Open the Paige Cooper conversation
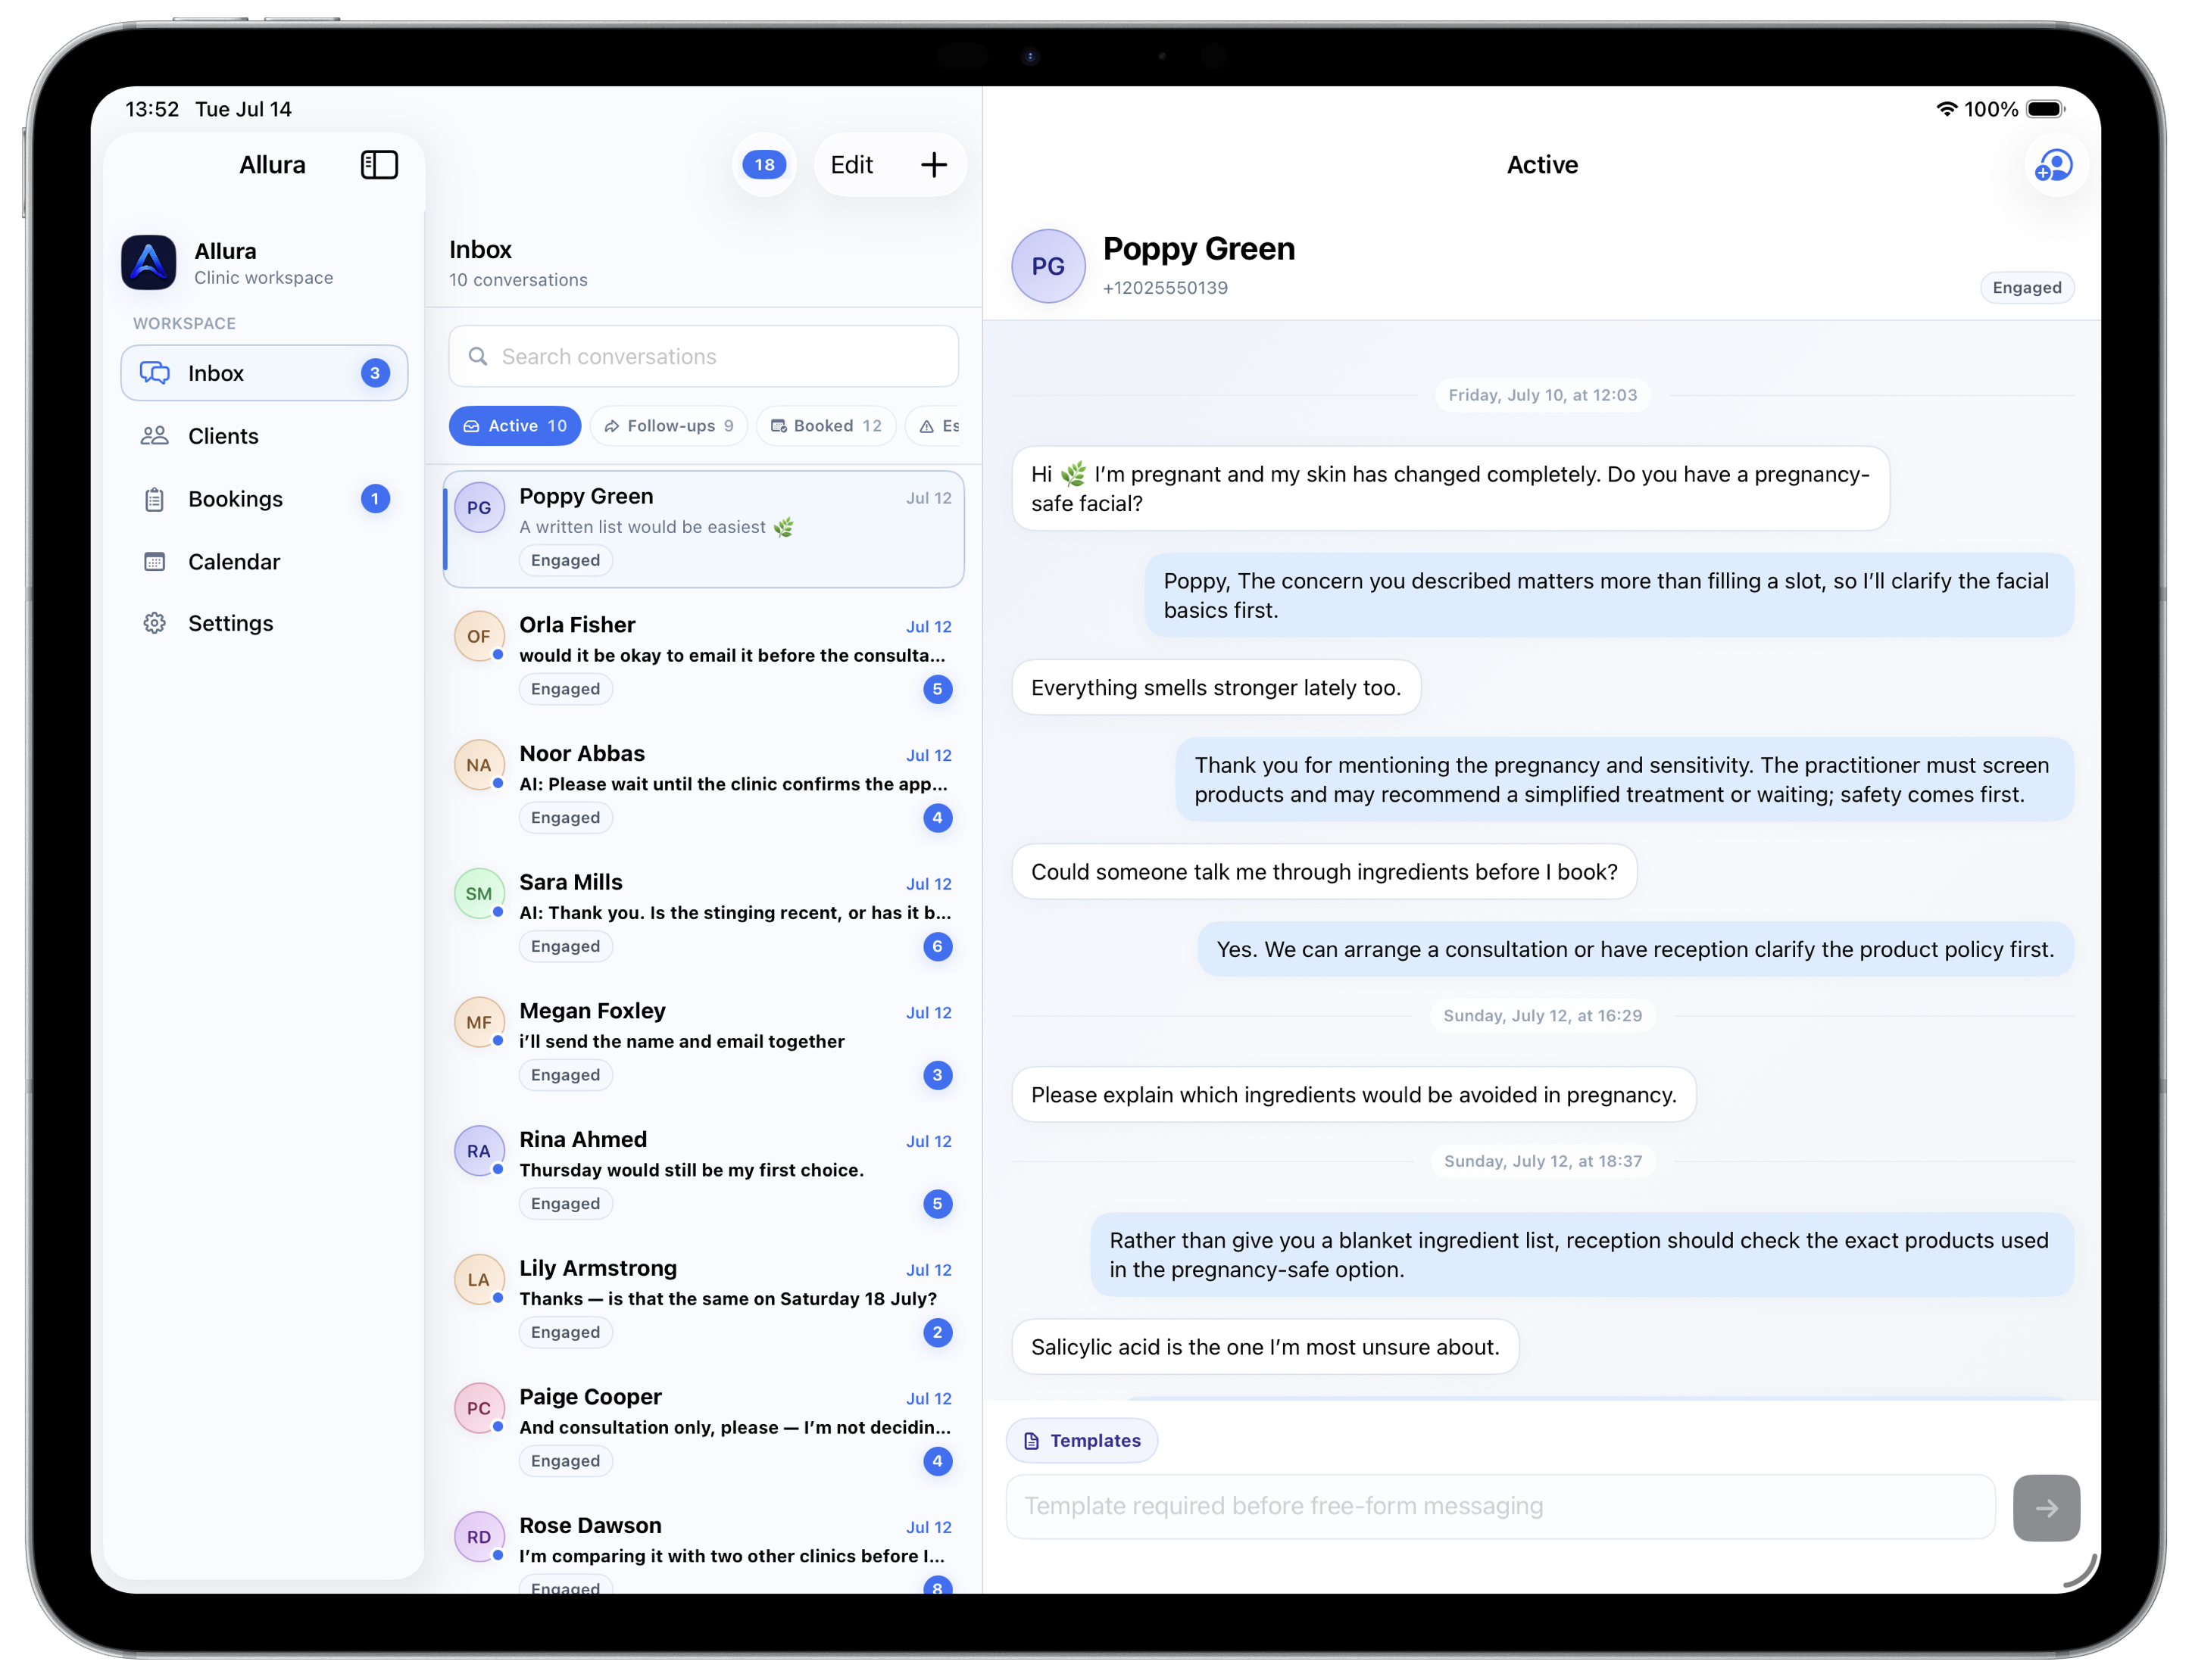Viewport: 2192px width, 1680px height. pos(704,1430)
